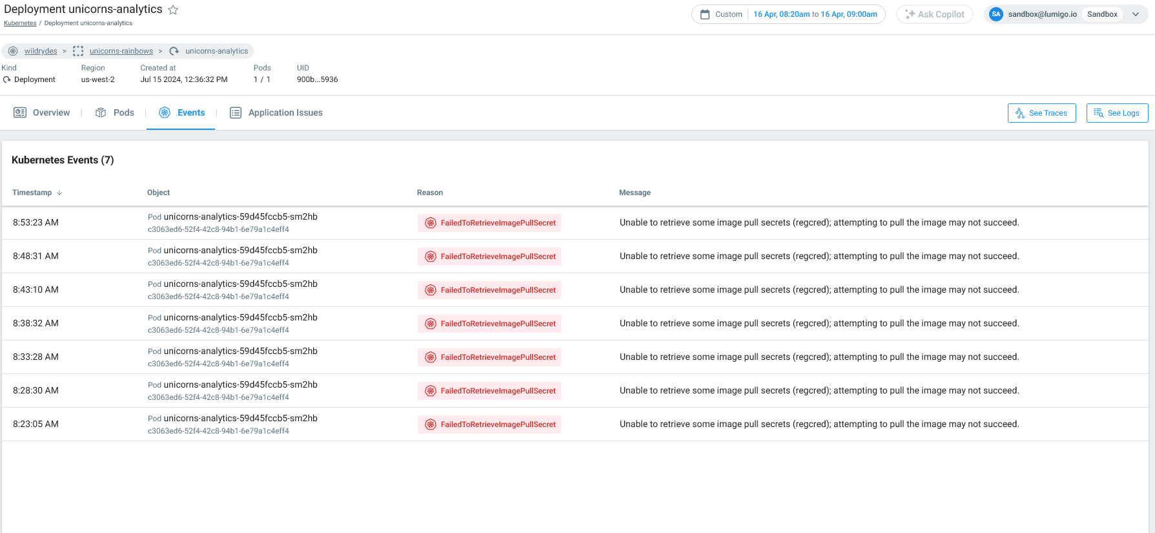Open the unicorns-rainbows breadcrumb link

[x=121, y=51]
